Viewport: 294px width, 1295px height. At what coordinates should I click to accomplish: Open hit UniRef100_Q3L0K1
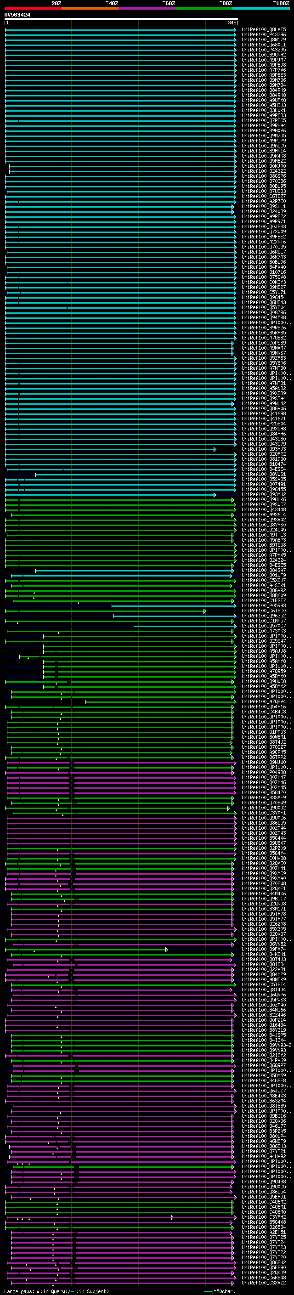tap(264, 111)
